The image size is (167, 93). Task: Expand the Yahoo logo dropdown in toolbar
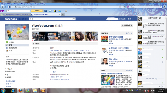pyautogui.click(x=5, y=11)
